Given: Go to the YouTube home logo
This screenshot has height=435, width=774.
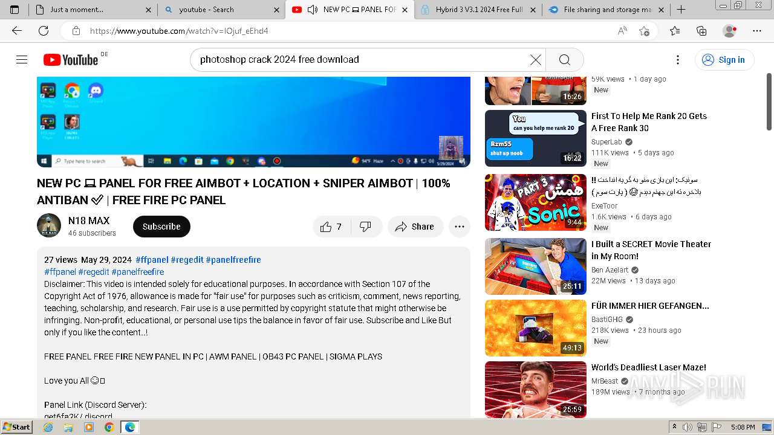Looking at the screenshot, I should click(71, 59).
